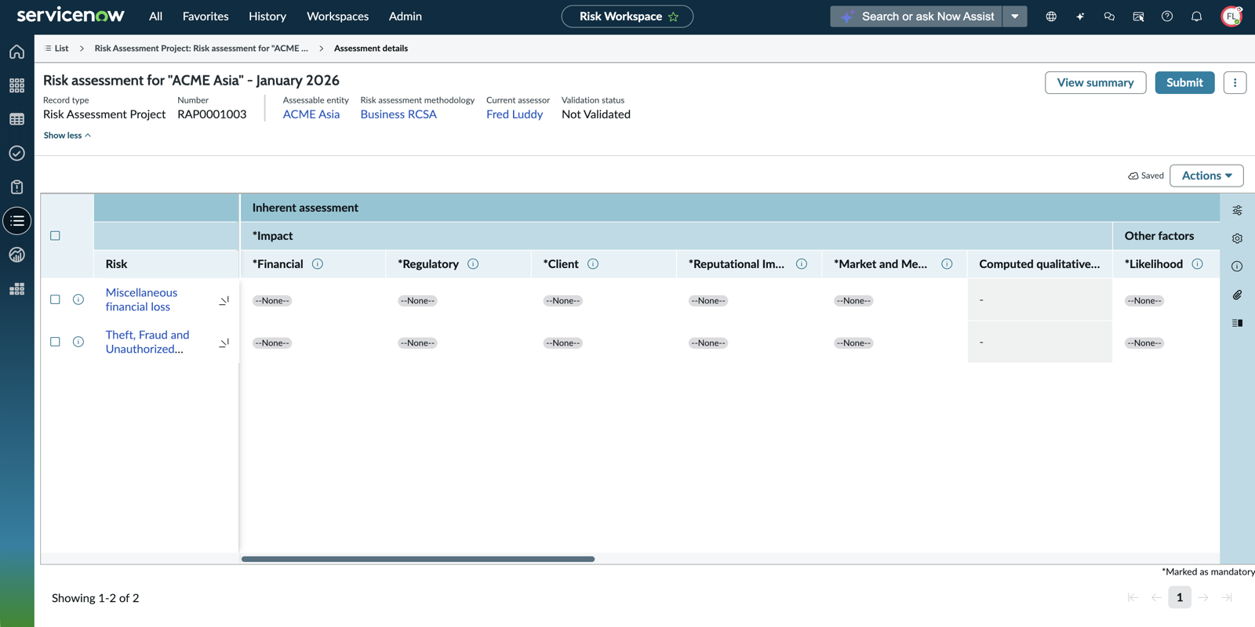Click page 1 in the pagination

pos(1180,597)
